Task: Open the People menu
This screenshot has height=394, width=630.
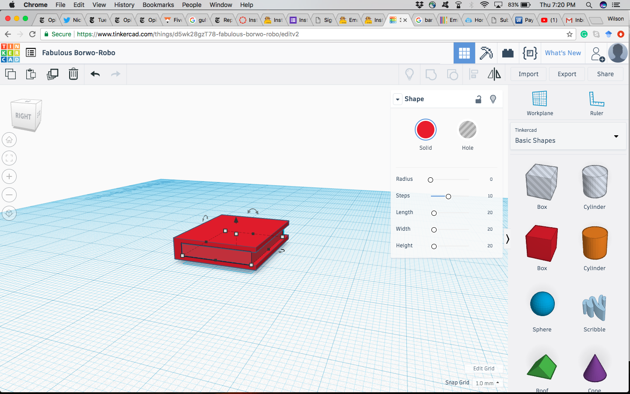Action: pos(192,5)
